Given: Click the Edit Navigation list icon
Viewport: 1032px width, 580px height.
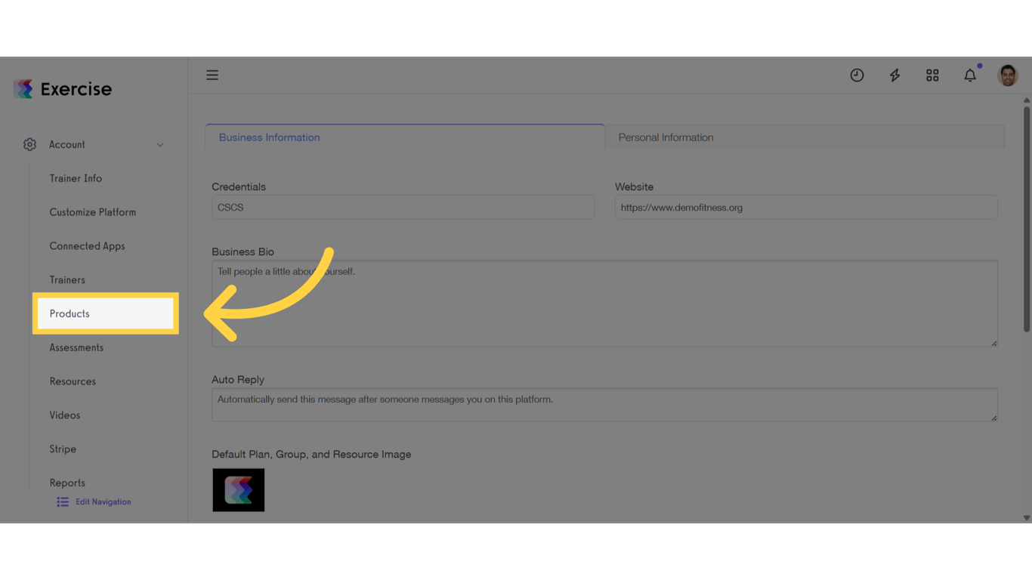Looking at the screenshot, I should [62, 501].
